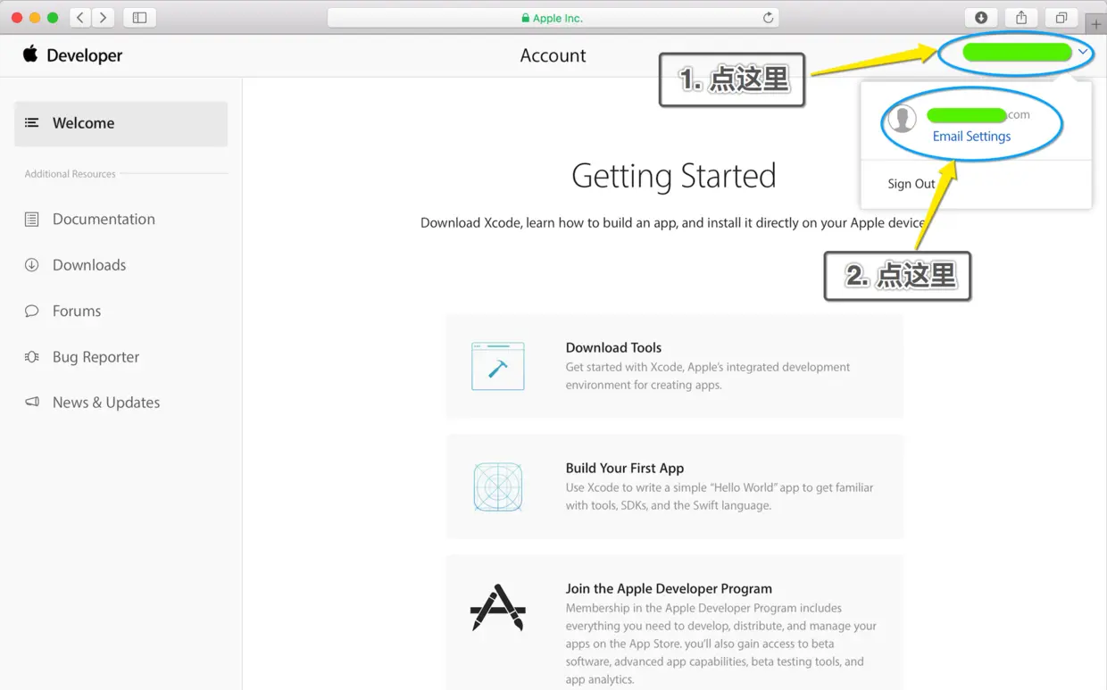
Task: Open Documentation from the sidebar
Action: (104, 219)
